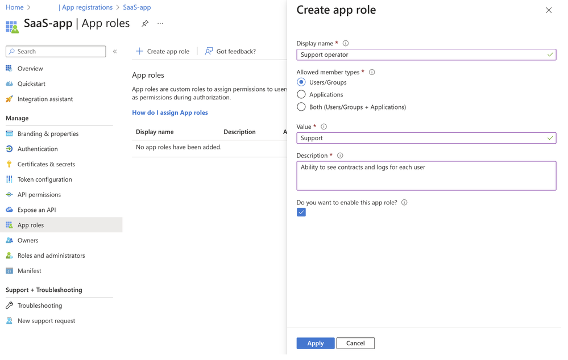Click the Description column header in table
Screen dimensions: 568x360
pyautogui.click(x=239, y=132)
